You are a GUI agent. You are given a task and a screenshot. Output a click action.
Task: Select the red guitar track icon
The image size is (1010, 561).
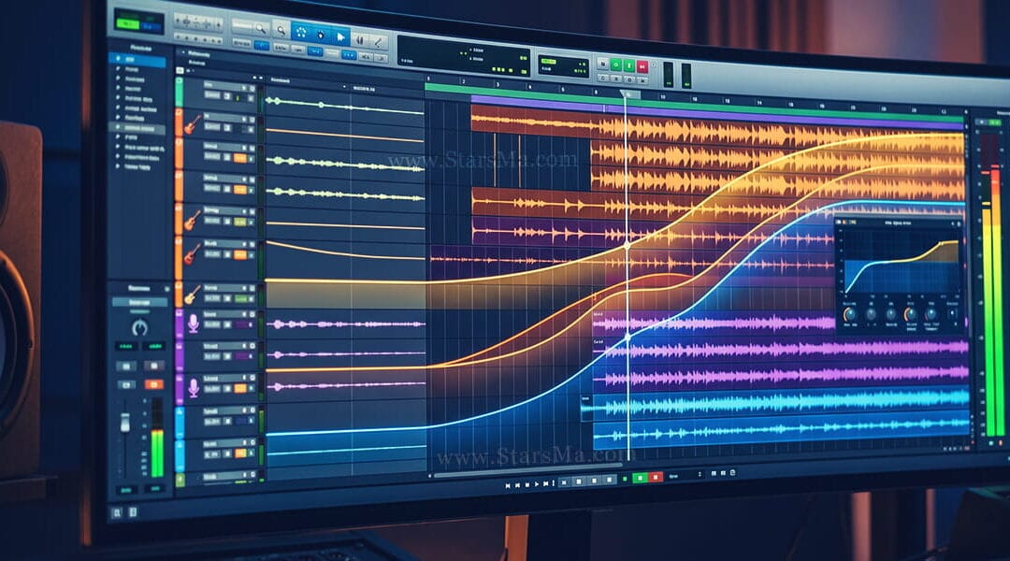(192, 253)
